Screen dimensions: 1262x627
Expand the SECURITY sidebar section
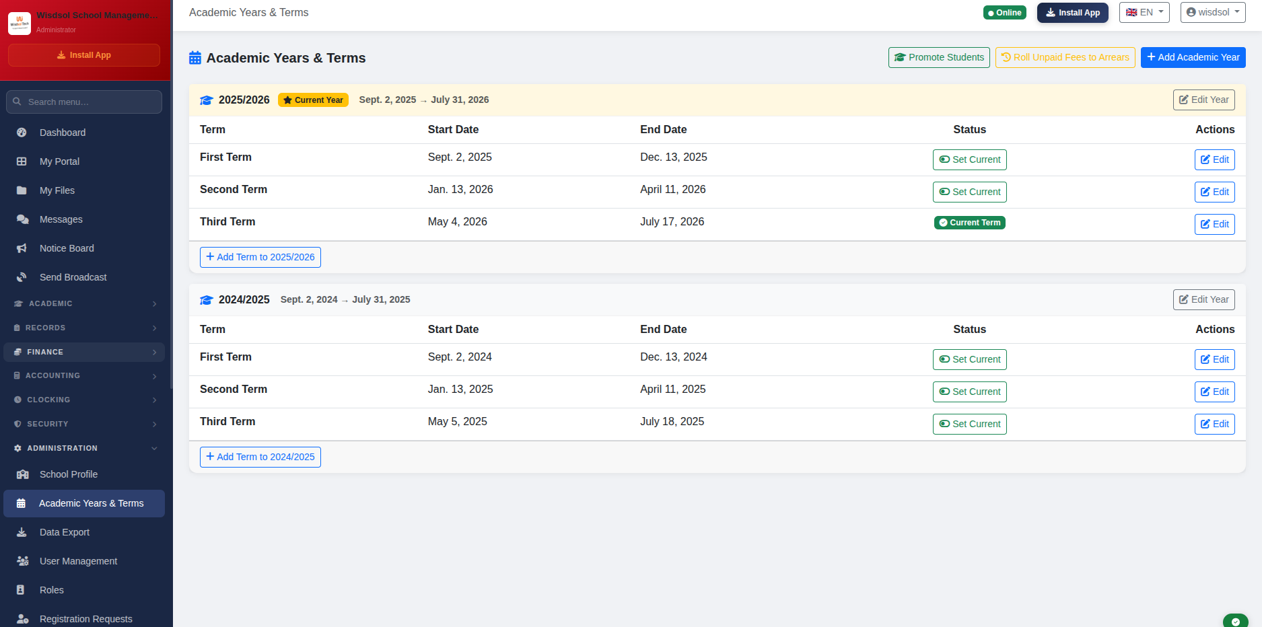(85, 424)
